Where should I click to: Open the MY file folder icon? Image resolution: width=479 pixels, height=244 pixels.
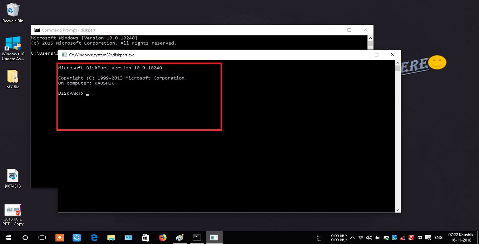(x=13, y=79)
